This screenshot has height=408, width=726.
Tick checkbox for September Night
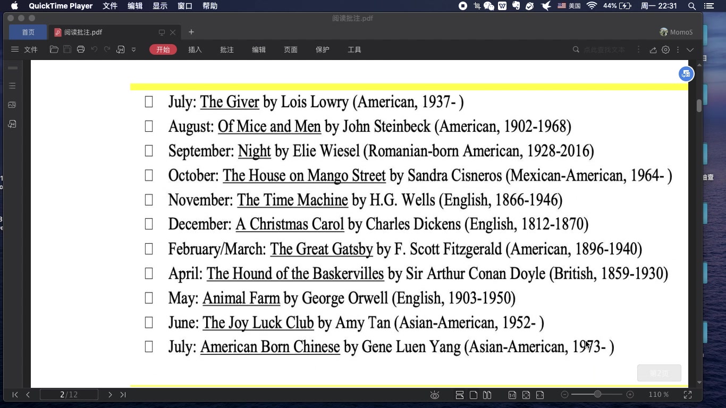tap(149, 150)
